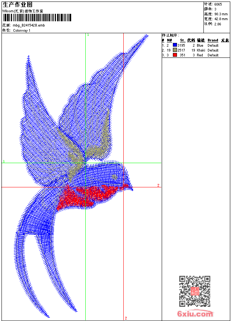Screen dimensions: 231x321
Task: Select the khaki color swatch
Action: tap(175, 50)
